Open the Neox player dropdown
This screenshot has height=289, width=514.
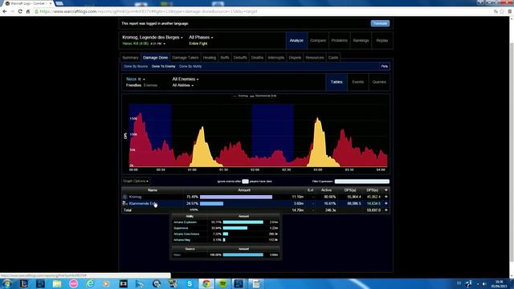pos(136,79)
